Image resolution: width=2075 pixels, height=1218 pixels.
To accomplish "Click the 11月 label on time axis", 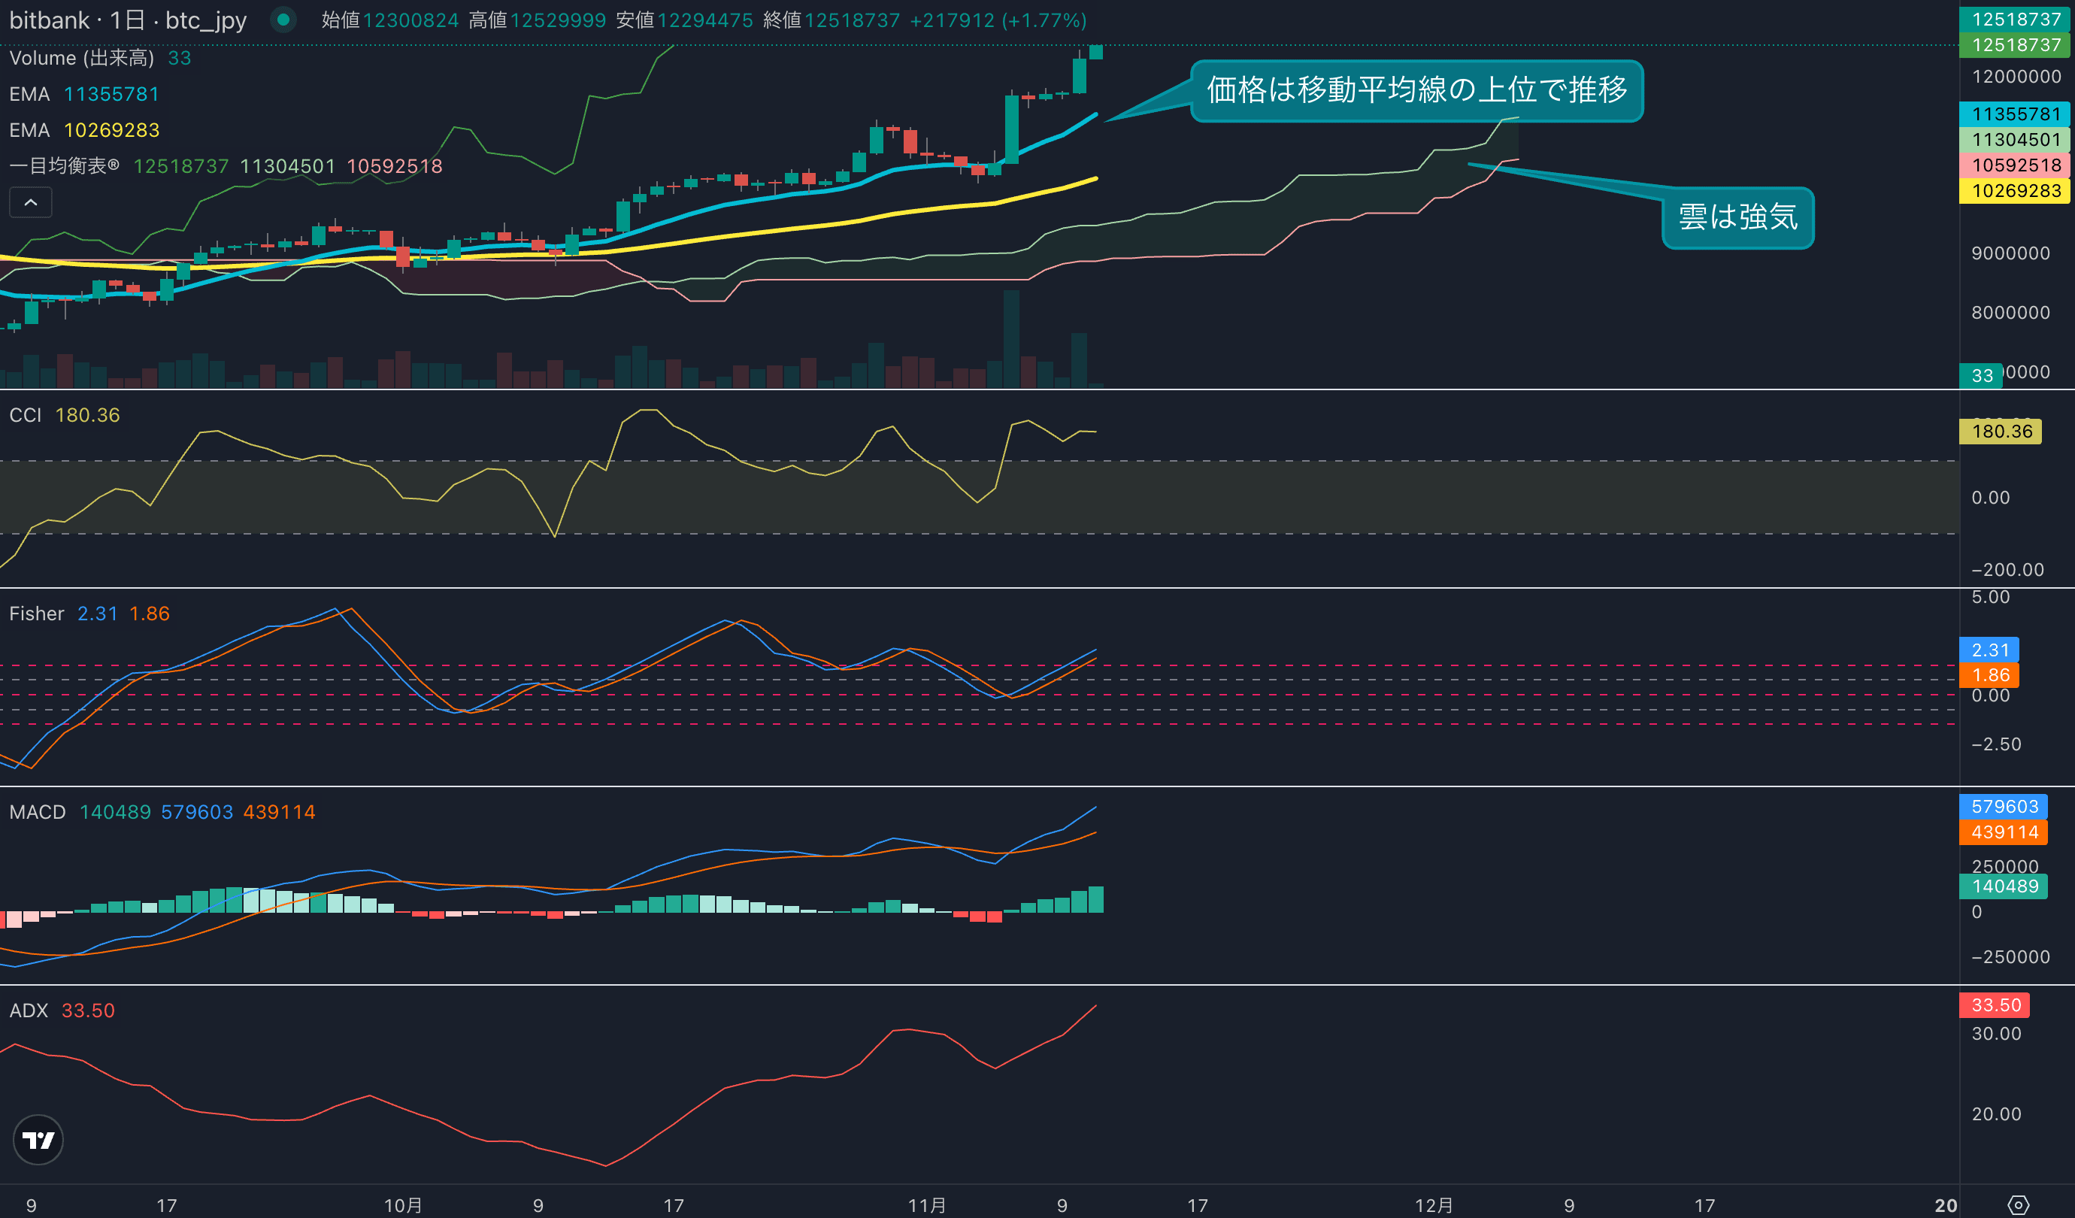I will click(x=926, y=1206).
